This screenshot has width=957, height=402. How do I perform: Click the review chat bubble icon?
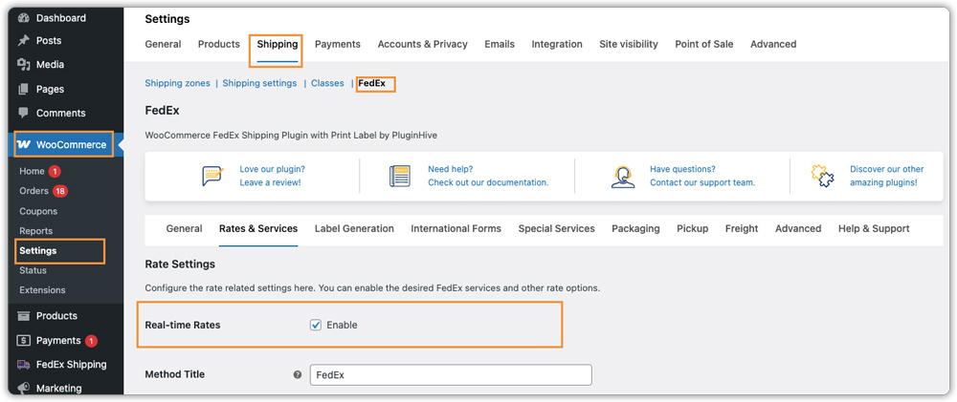coord(213,176)
